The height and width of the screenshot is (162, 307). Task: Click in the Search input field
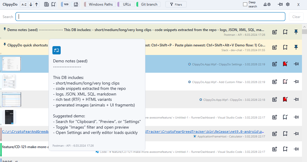[x=150, y=17]
